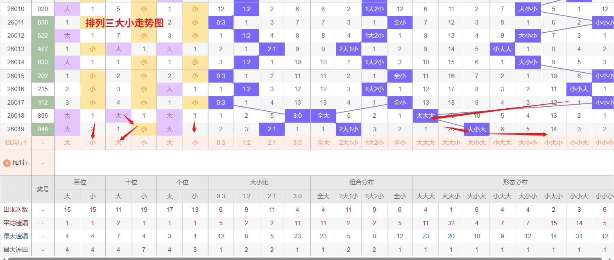This screenshot has height=260, width=614.
Task: Click the 形态分布 column group header
Action: (x=515, y=182)
